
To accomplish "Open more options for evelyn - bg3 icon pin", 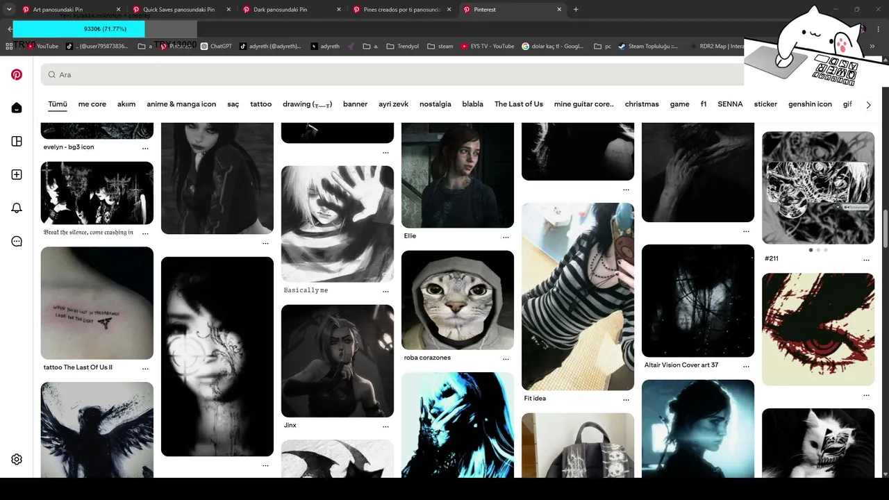I will coord(145,148).
